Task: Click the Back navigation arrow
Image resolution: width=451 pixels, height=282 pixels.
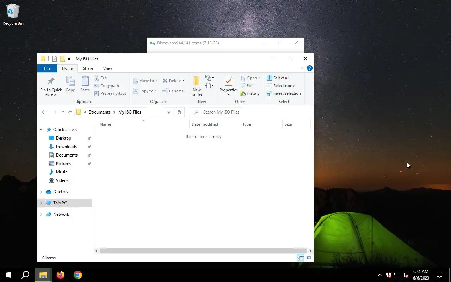Action: click(x=44, y=112)
